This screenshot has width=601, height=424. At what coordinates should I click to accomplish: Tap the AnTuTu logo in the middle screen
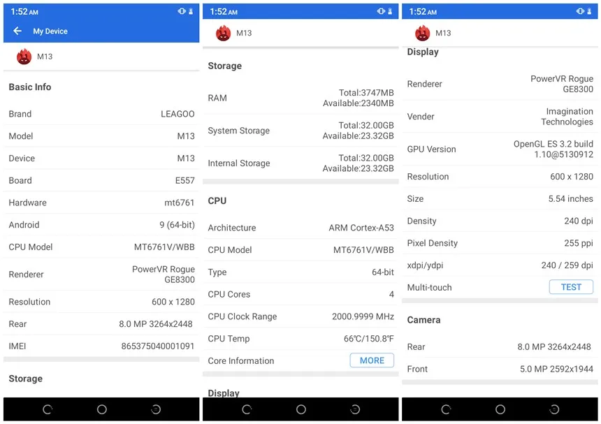[223, 34]
